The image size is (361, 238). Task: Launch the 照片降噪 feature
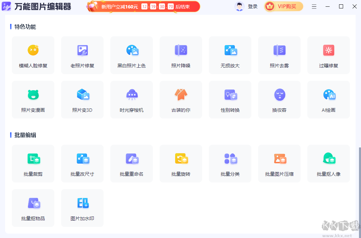[x=180, y=55]
